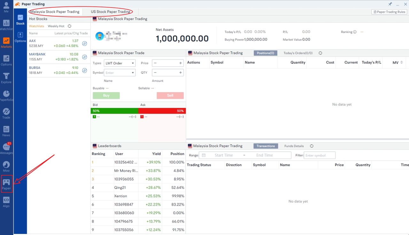Open the Symbol entry dropdown
This screenshot has height=235, width=409.
[120, 73]
